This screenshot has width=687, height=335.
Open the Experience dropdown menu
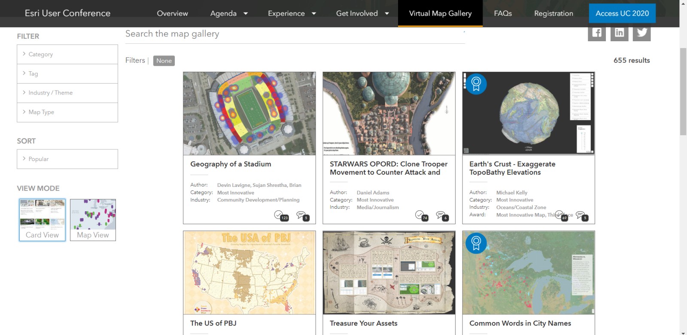point(292,13)
